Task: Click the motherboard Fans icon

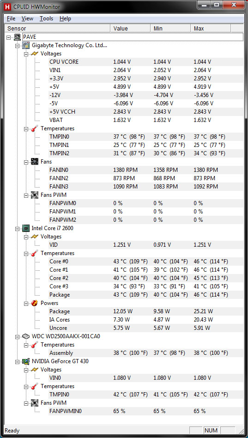Action: [35, 162]
